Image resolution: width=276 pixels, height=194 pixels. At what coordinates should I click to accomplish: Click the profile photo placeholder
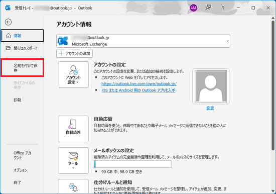(x=211, y=86)
